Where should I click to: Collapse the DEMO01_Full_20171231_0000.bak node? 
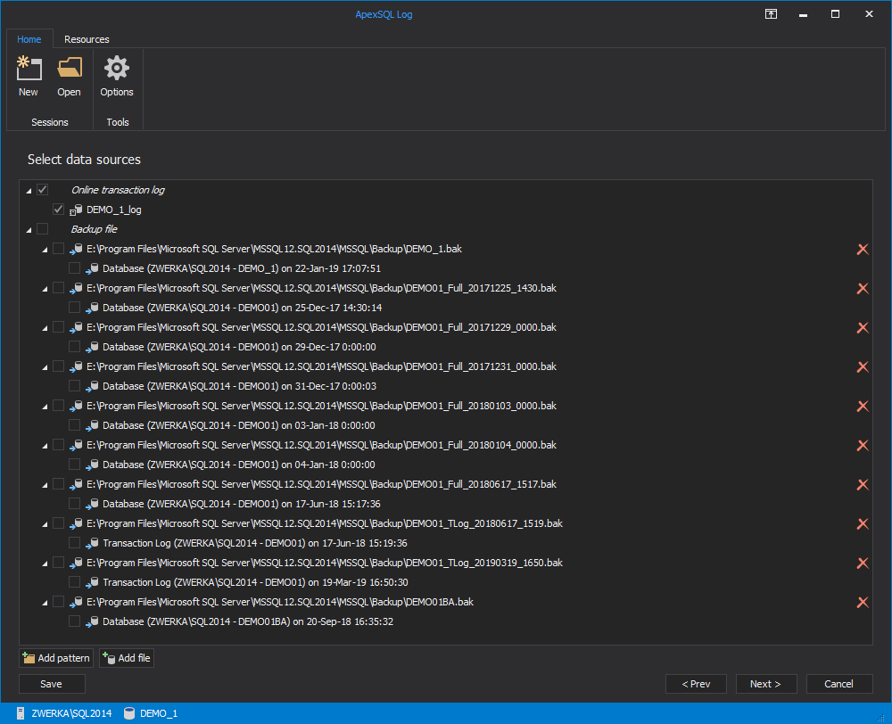pyautogui.click(x=45, y=368)
